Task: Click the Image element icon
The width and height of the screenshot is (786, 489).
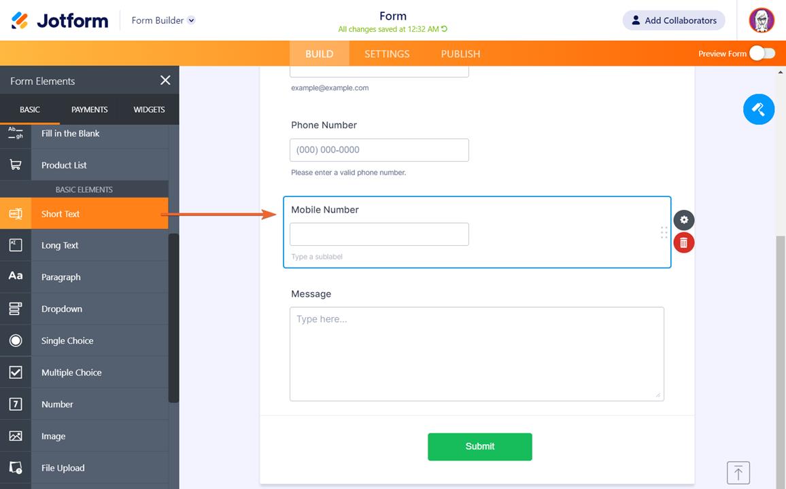Action: pyautogui.click(x=16, y=436)
